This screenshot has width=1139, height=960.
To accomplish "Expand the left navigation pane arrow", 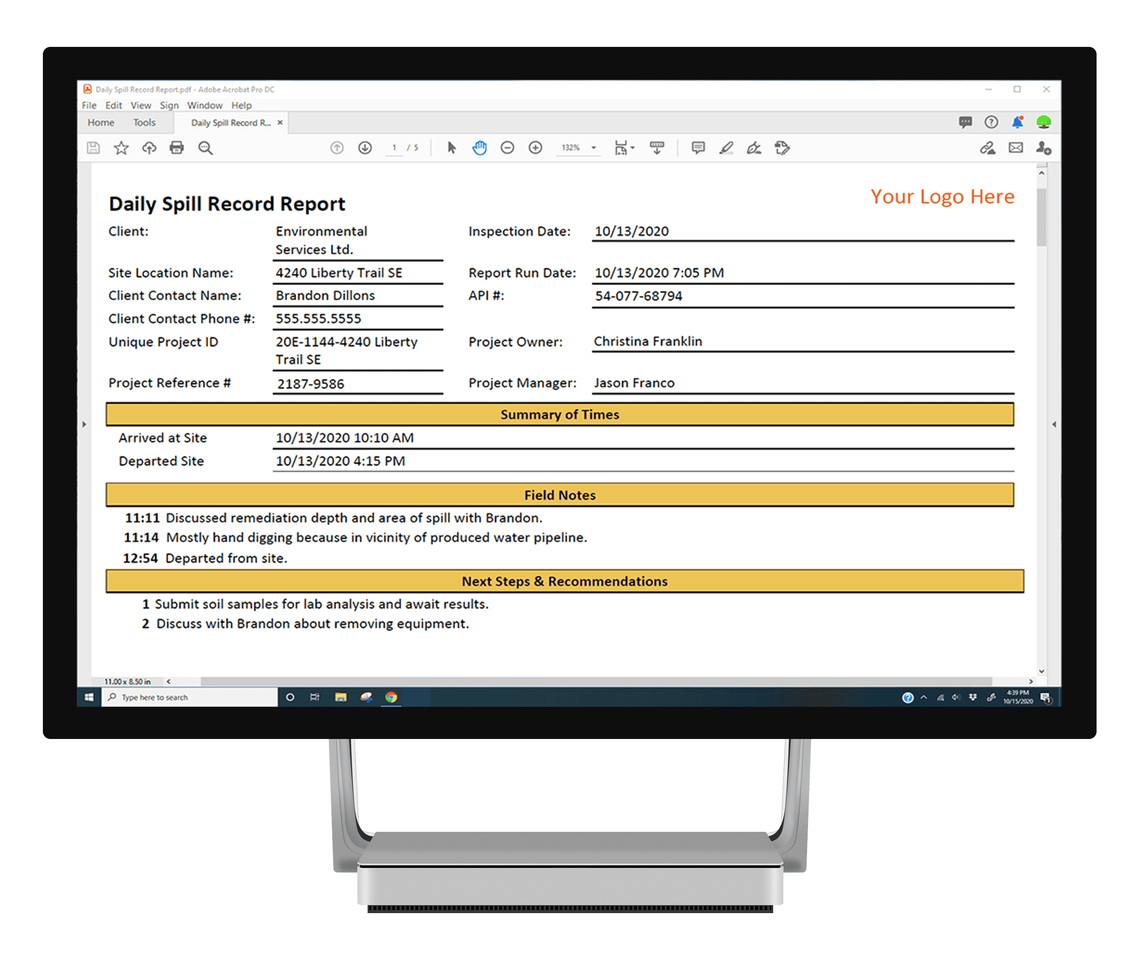I will pos(84,424).
